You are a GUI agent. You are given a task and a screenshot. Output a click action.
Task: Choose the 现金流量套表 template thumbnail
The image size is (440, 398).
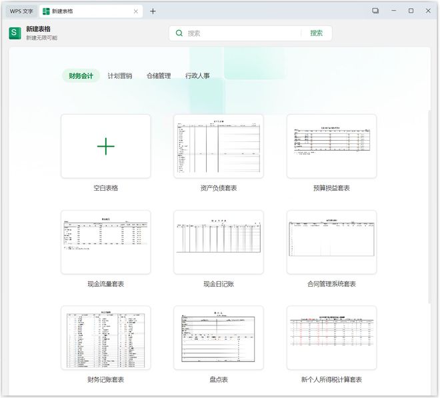click(x=106, y=242)
